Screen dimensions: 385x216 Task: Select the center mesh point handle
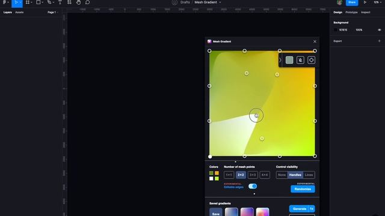[x=256, y=115]
